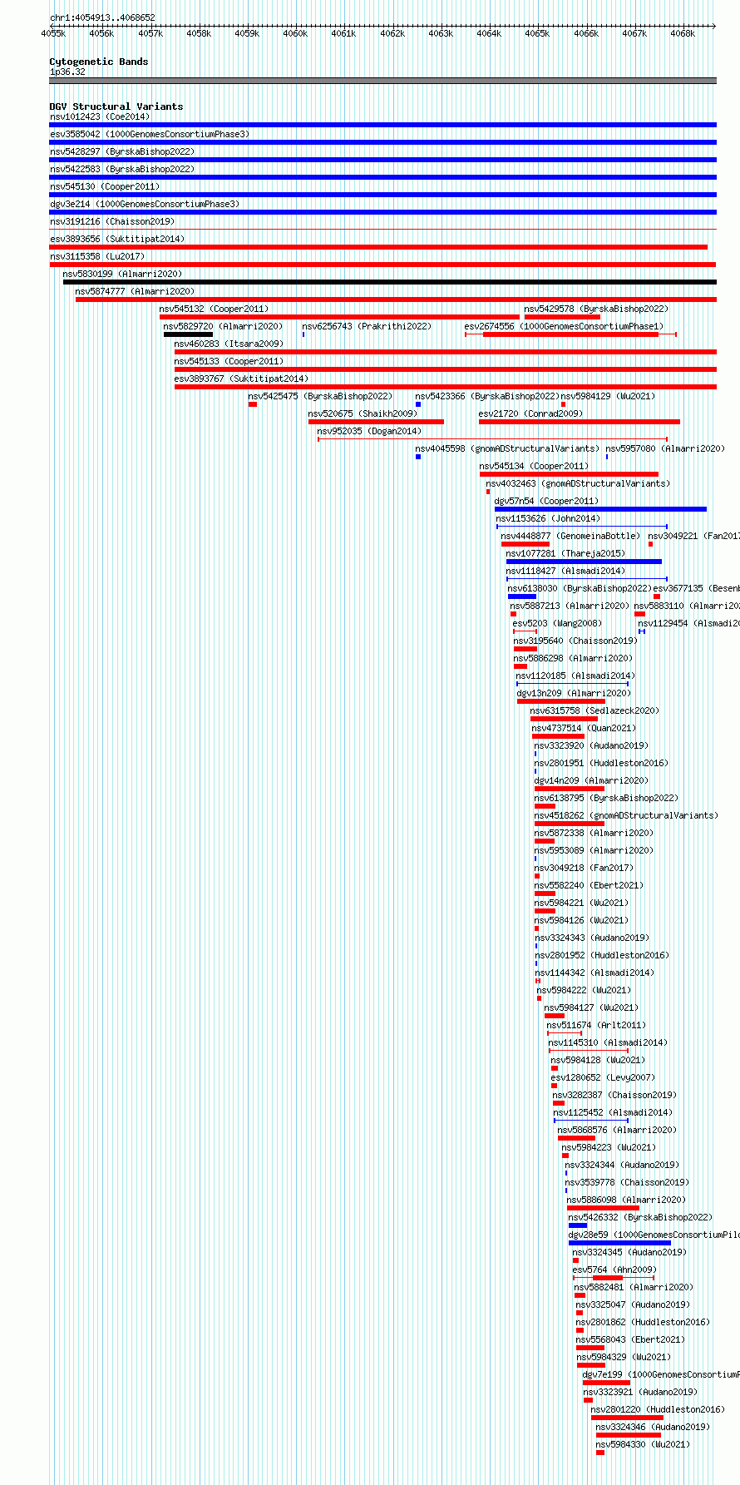
Task: Click nsv5429578 (ByrskaBishop2022) label
Action: (x=596, y=309)
